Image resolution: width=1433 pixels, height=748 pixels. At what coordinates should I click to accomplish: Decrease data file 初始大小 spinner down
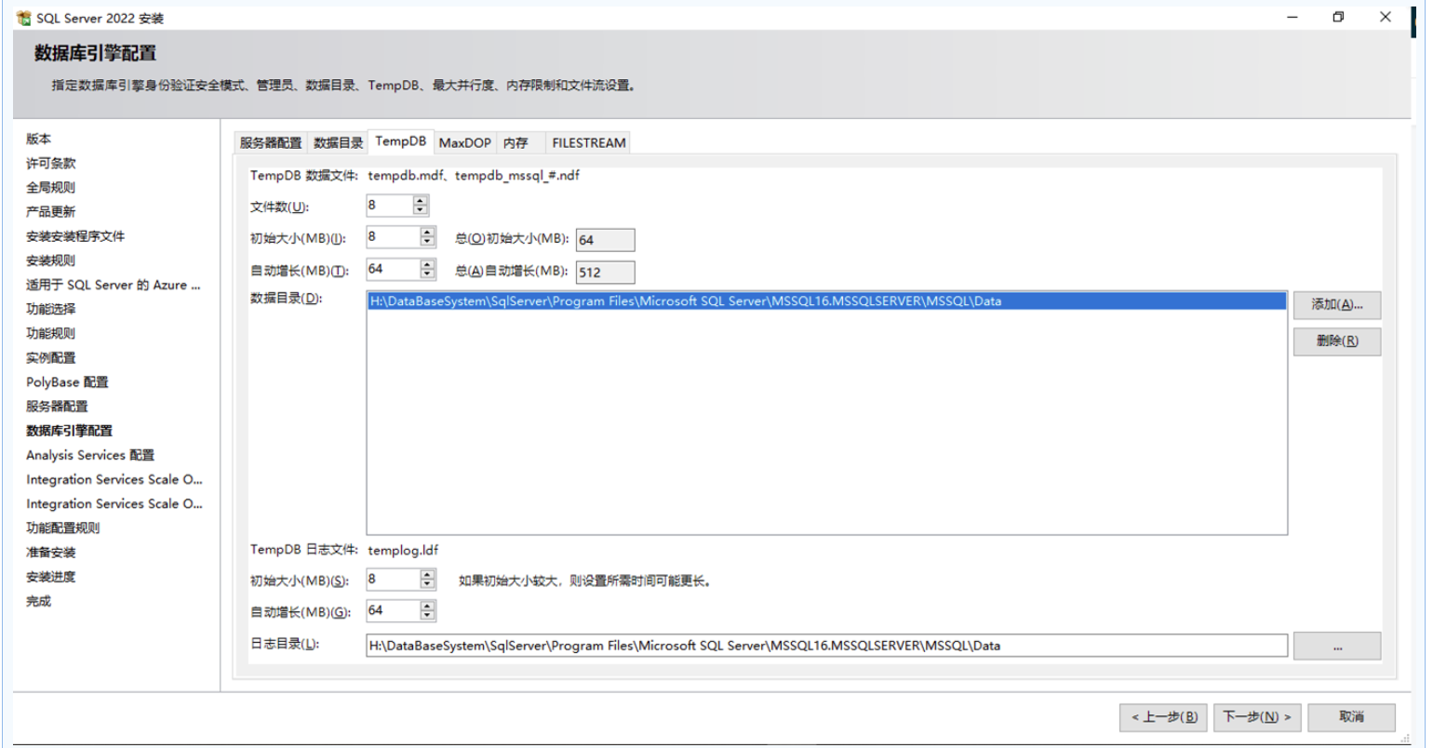pyautogui.click(x=428, y=242)
